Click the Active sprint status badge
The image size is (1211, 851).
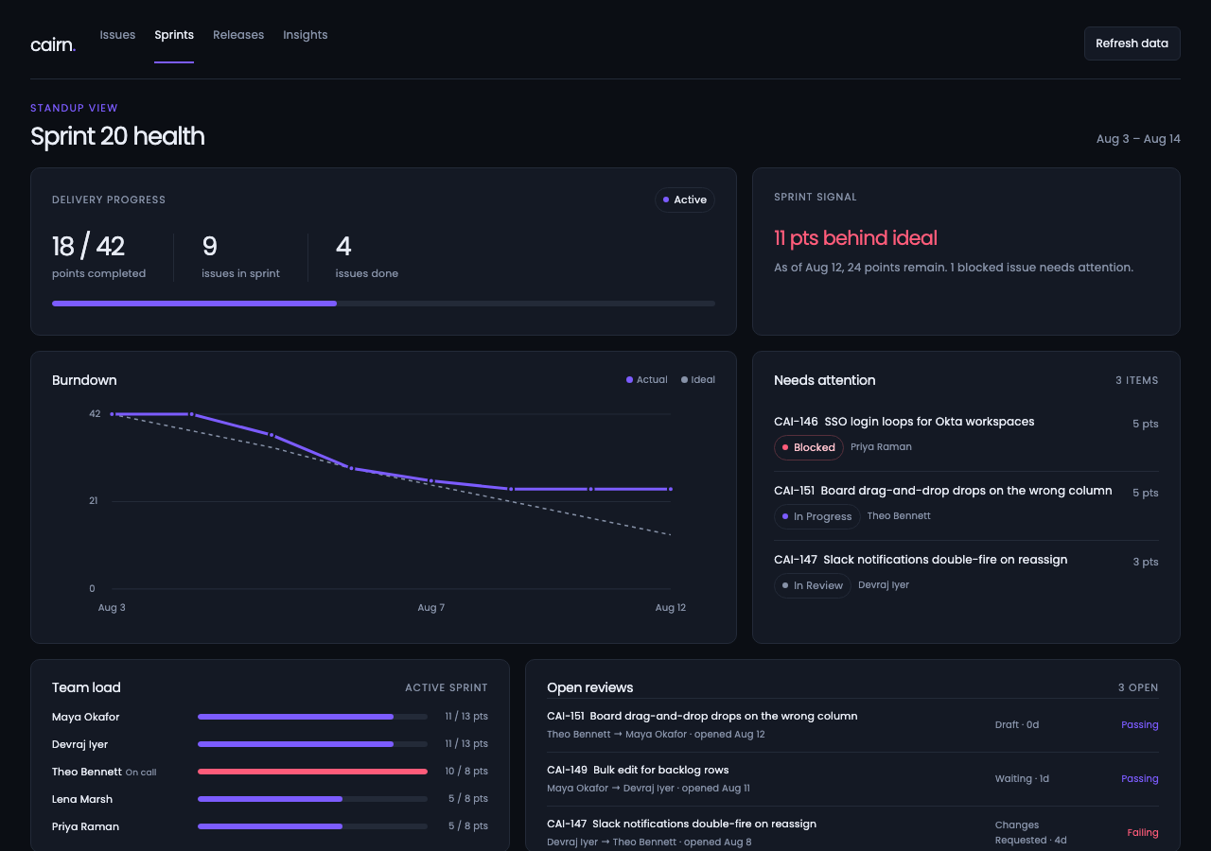pos(685,200)
